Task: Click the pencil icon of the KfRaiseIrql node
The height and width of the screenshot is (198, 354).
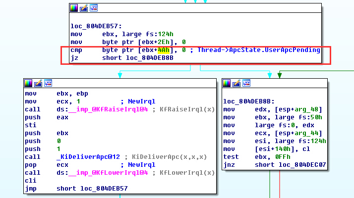Action: [x=38, y=83]
